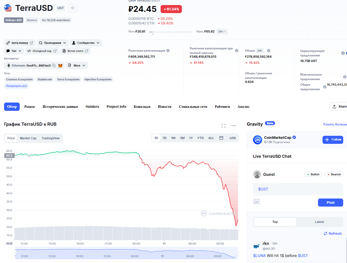Image resolution: width=347 pixels, height=263 pixels.
Task: Switch to the Исторические данные tab
Action: pos(60,107)
